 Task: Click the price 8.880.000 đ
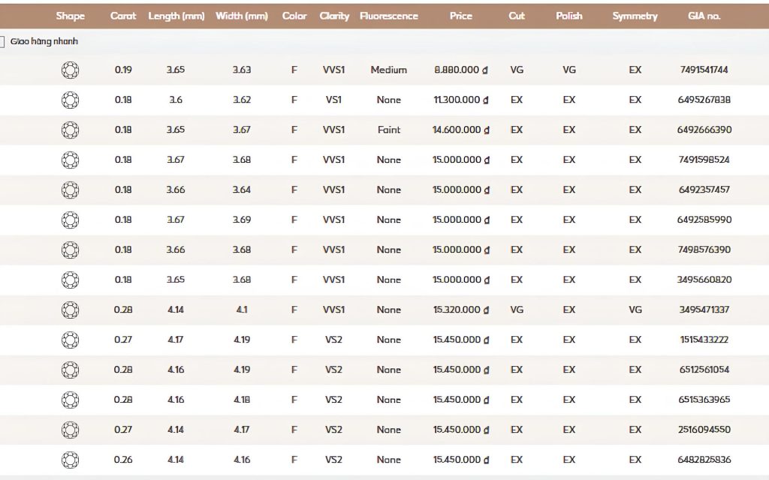point(461,70)
